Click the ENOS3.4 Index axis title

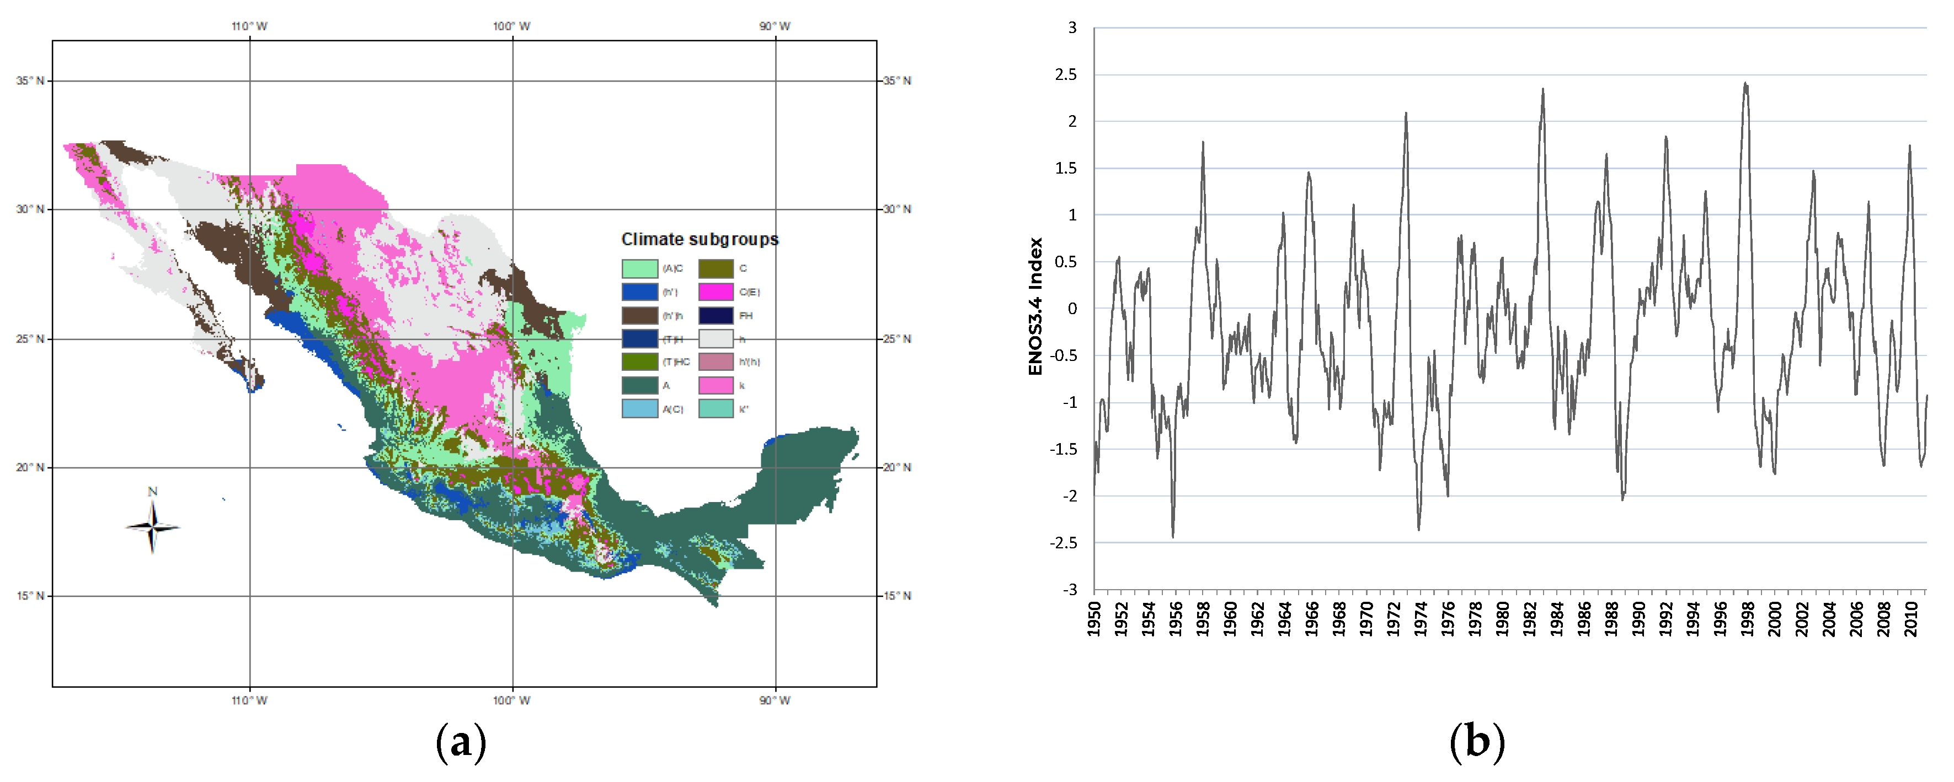[1035, 307]
